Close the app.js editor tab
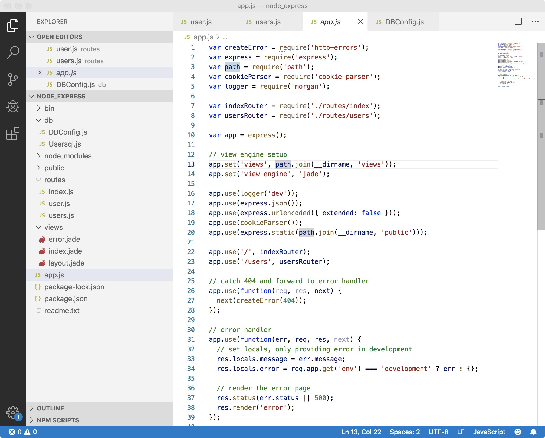545x438 pixels. pyautogui.click(x=360, y=22)
